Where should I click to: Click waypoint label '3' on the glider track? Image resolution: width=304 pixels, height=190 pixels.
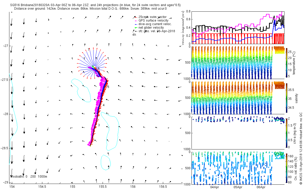[x=99, y=125]
